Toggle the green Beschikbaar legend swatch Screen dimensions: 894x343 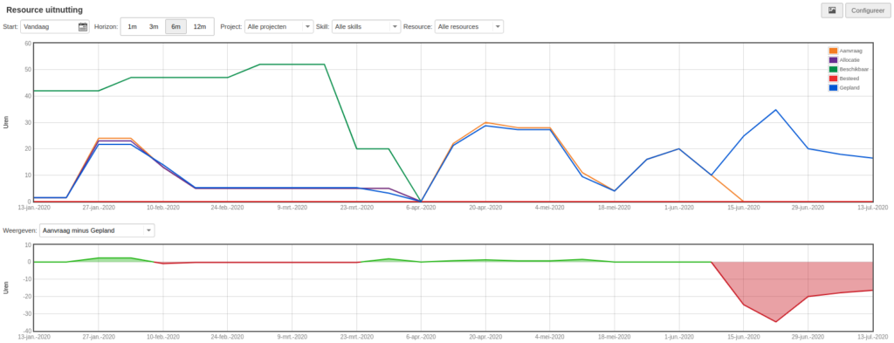click(x=833, y=69)
